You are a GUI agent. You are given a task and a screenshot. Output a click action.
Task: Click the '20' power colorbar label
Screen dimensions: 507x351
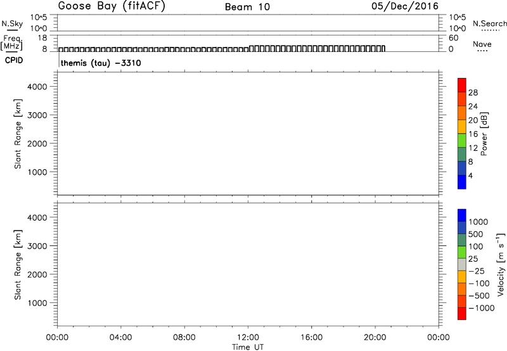point(473,120)
